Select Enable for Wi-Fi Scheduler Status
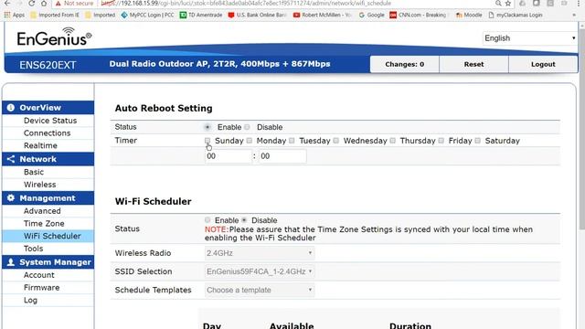 coord(207,220)
